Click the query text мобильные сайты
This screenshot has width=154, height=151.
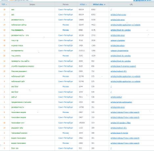(x=19, y=25)
